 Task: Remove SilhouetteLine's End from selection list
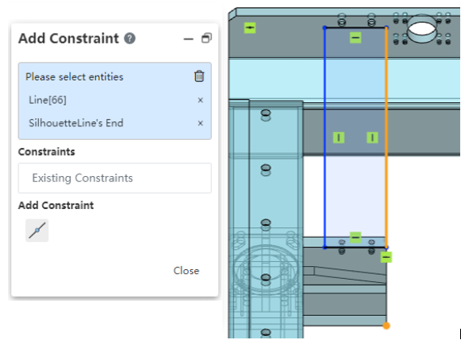pyautogui.click(x=200, y=123)
